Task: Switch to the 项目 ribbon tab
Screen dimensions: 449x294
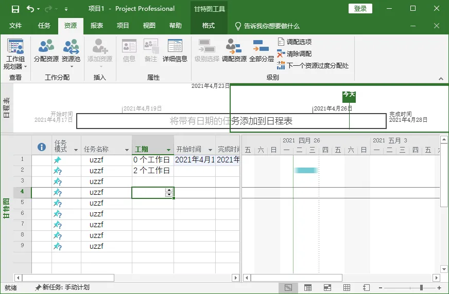Action: pos(123,26)
